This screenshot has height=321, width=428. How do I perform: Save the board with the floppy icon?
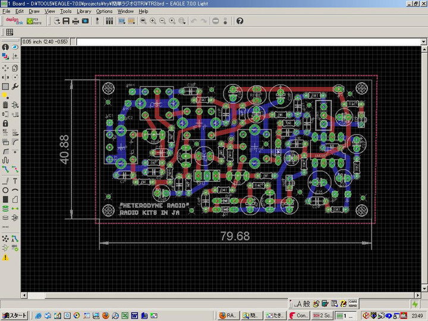tap(66, 21)
